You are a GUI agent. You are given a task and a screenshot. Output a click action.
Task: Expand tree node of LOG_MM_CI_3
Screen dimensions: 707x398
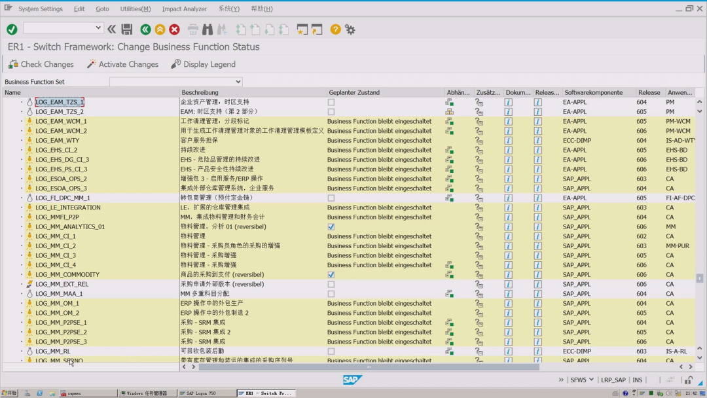coord(21,255)
